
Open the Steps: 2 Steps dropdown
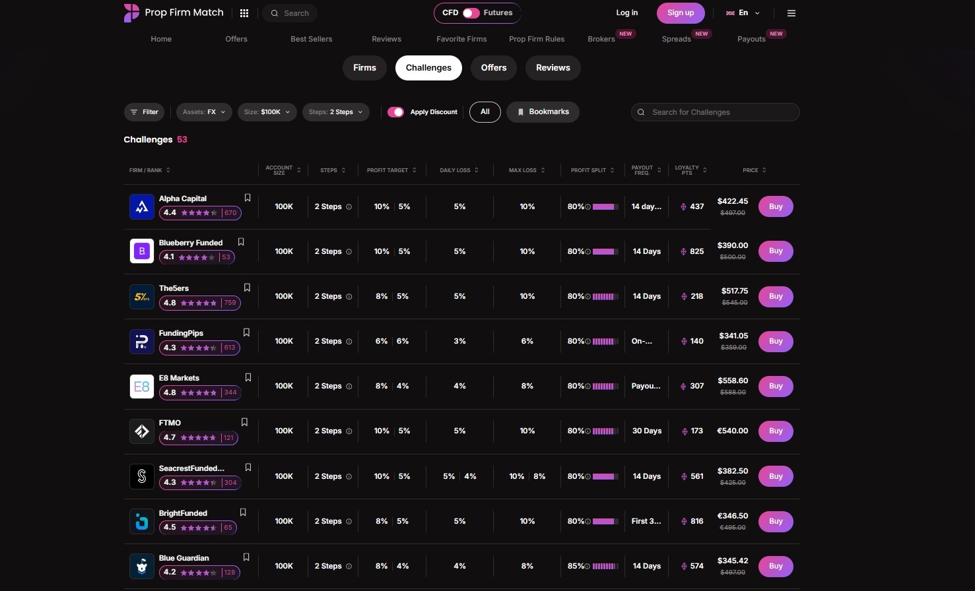pyautogui.click(x=336, y=112)
